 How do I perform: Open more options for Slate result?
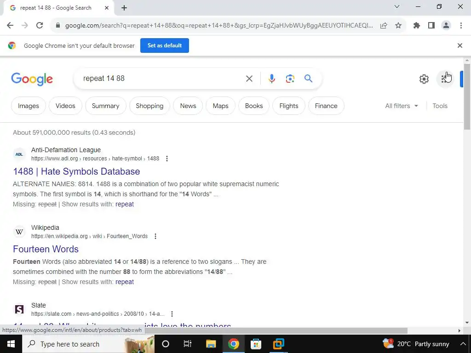pyautogui.click(x=172, y=314)
